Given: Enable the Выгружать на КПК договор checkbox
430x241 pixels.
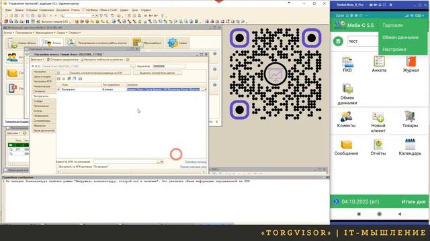Looking at the screenshot, I should tap(58, 167).
